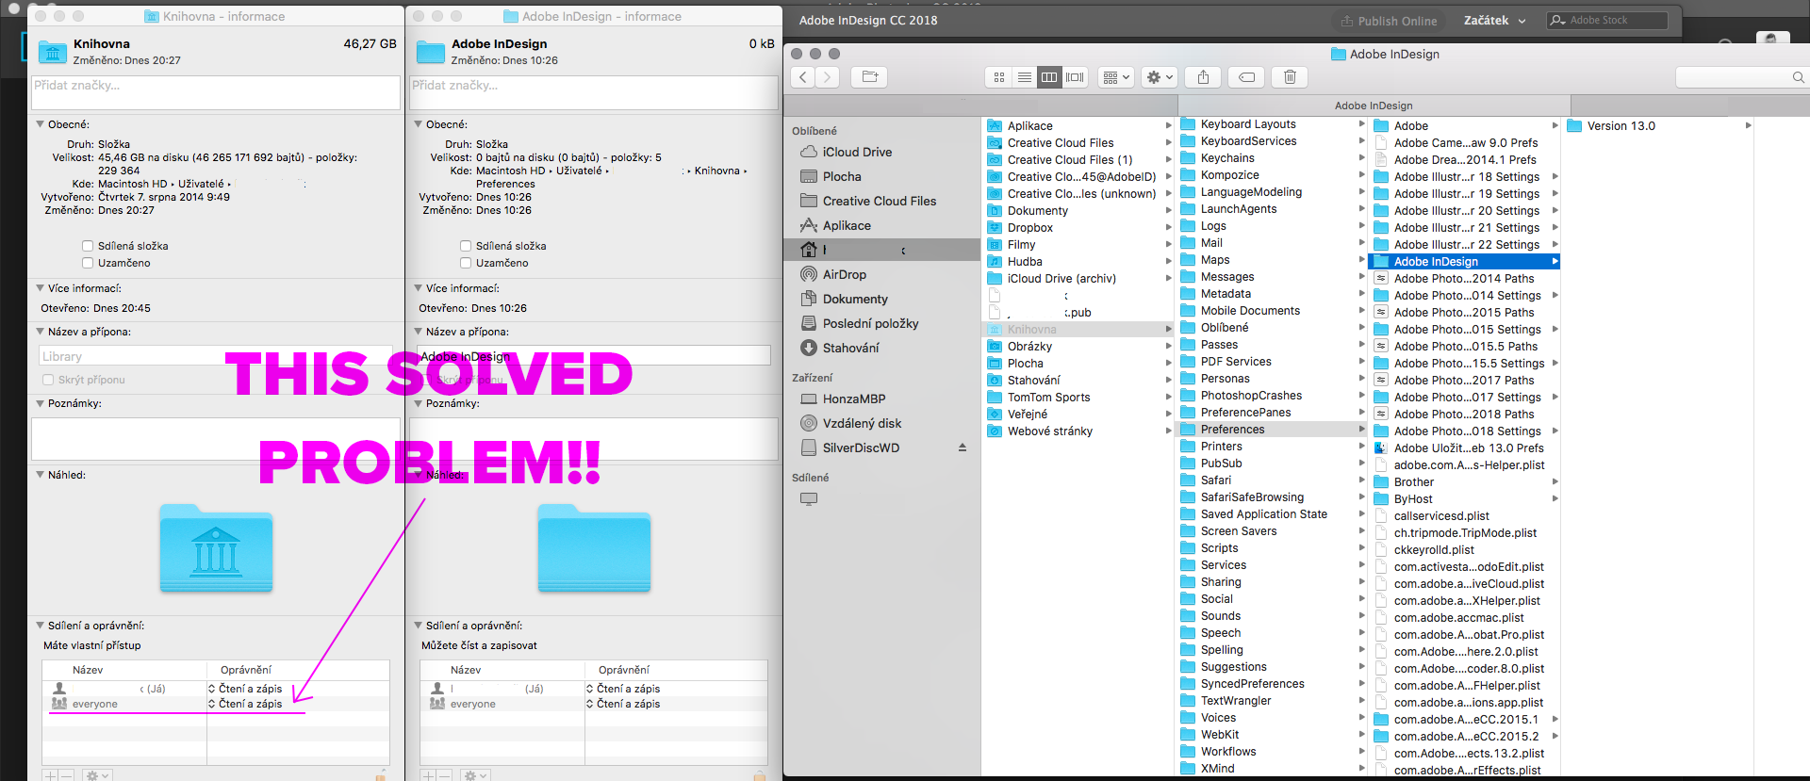The width and height of the screenshot is (1810, 781).
Task: Switch Finder to icon view
Action: pyautogui.click(x=999, y=77)
